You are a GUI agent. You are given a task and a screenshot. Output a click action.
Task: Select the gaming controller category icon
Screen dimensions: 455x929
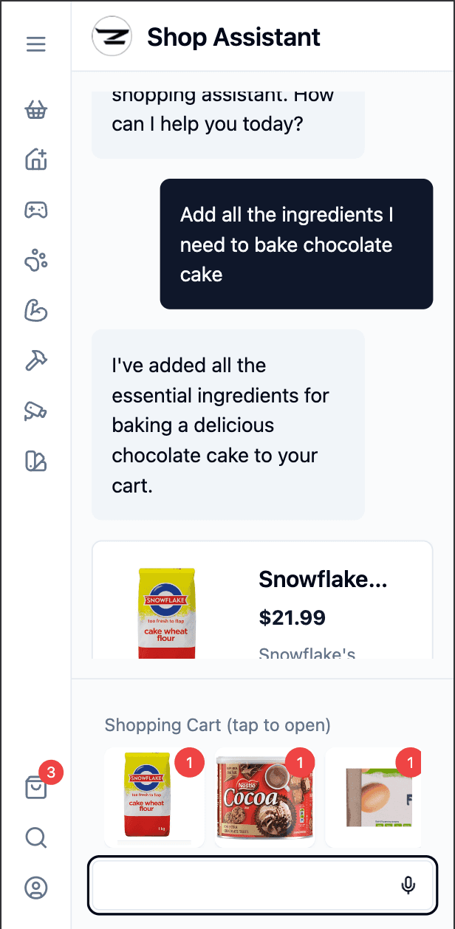click(35, 210)
